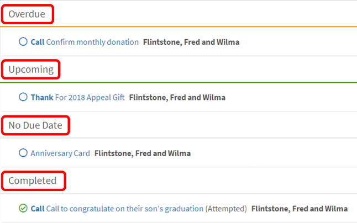Click the bold Call label in the Overdue task
Image resolution: width=357 pixels, height=223 pixels.
click(38, 42)
